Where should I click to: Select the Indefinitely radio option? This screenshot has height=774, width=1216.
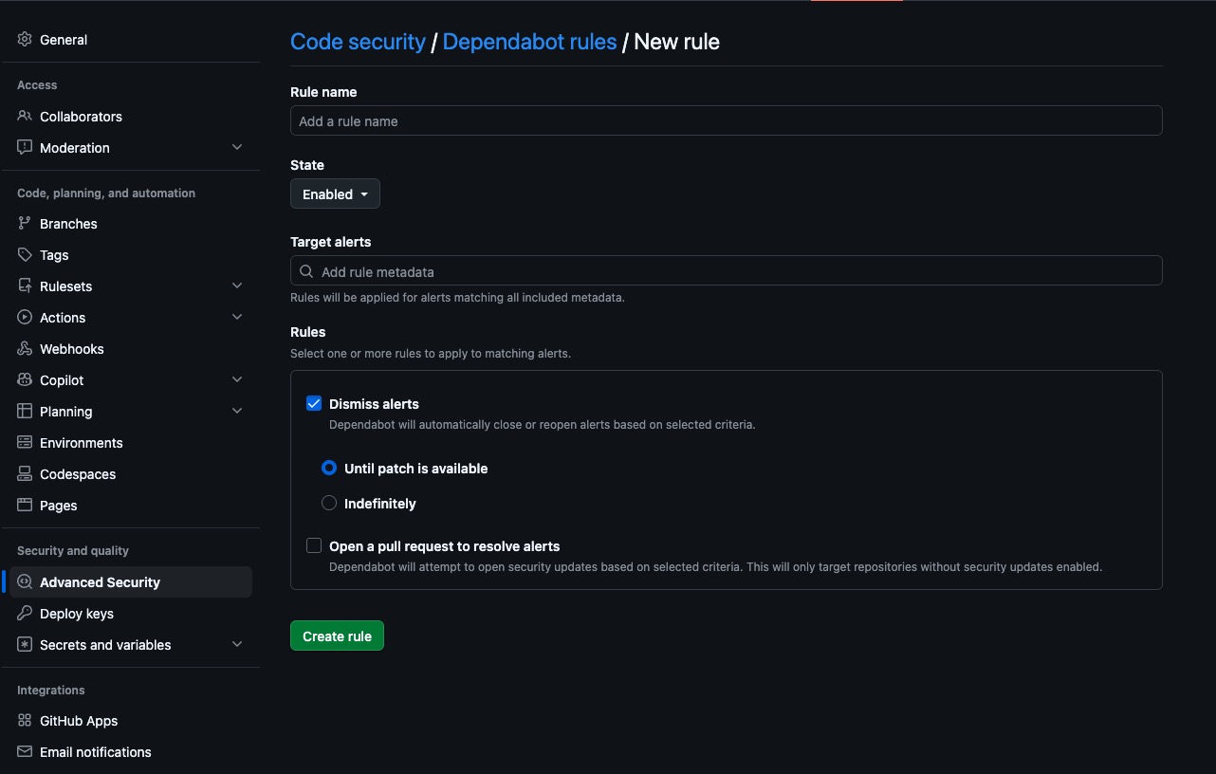coord(329,503)
